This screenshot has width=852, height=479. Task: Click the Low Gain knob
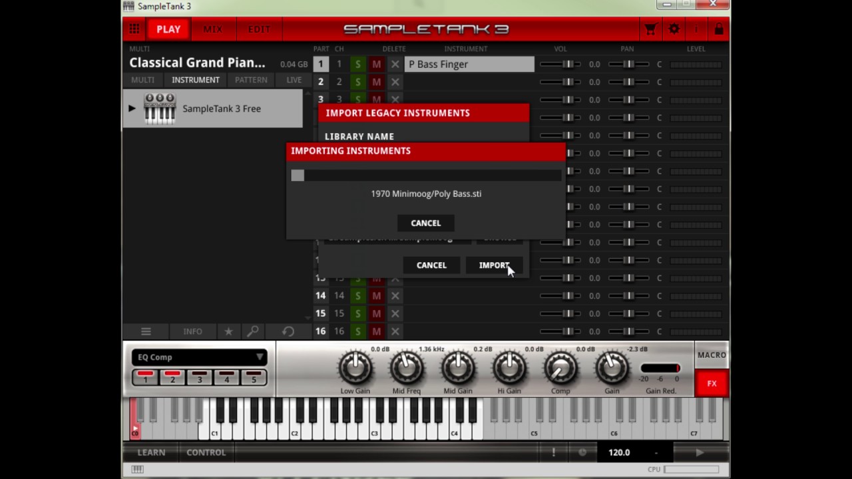(x=355, y=368)
